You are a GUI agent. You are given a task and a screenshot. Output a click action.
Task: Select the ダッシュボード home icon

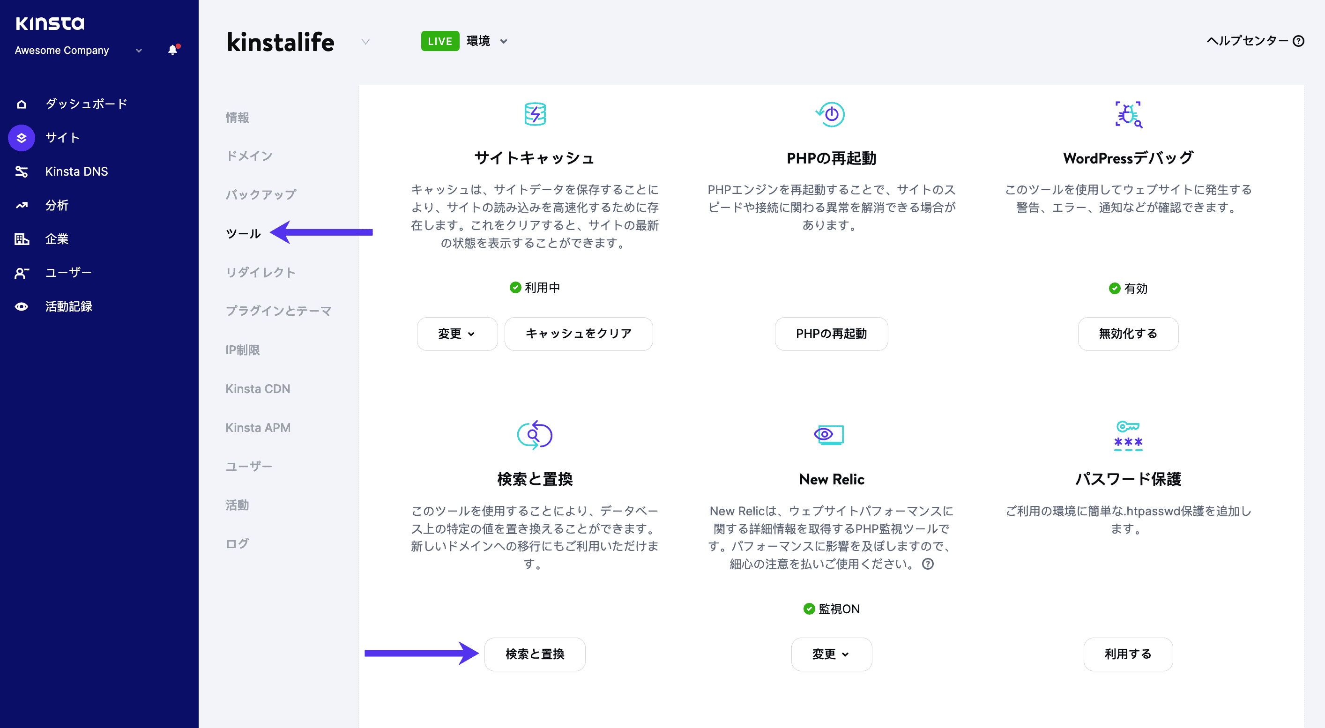point(22,104)
